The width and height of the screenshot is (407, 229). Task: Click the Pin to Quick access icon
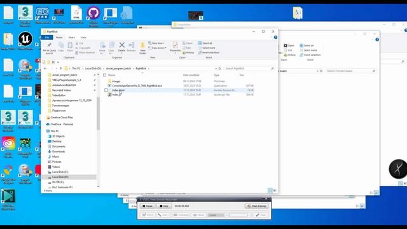click(x=49, y=45)
